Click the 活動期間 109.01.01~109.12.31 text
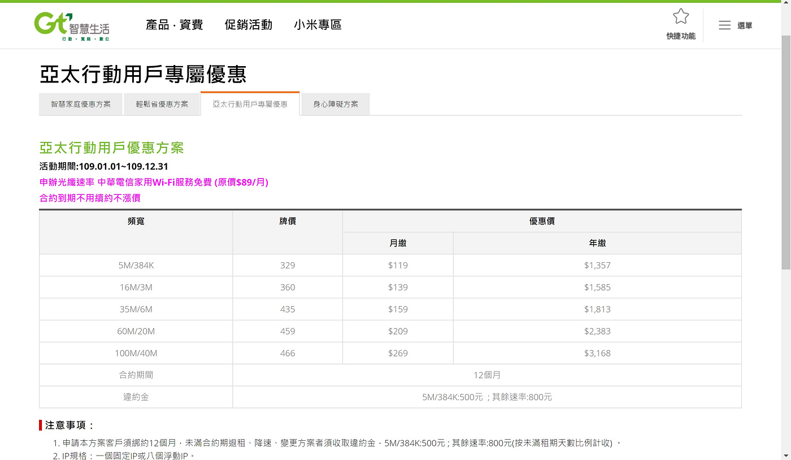Screen dimensions: 791x460 pos(103,167)
